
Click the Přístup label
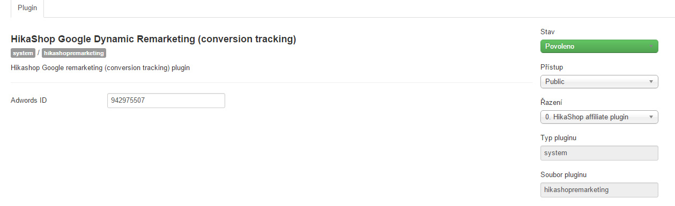552,67
